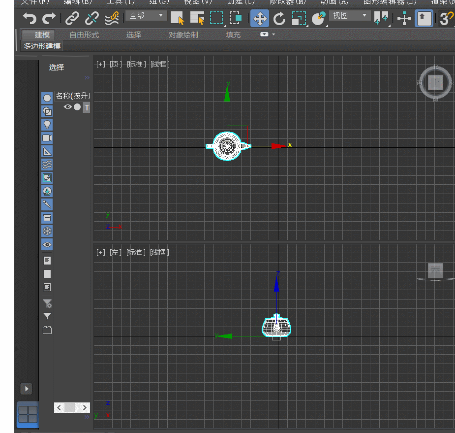Screen dimensions: 455x433
Task: Click the Undo arrow icon
Action: [x=30, y=18]
